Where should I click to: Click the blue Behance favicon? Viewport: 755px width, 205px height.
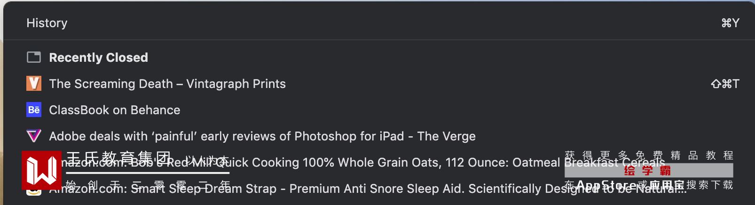[34, 110]
